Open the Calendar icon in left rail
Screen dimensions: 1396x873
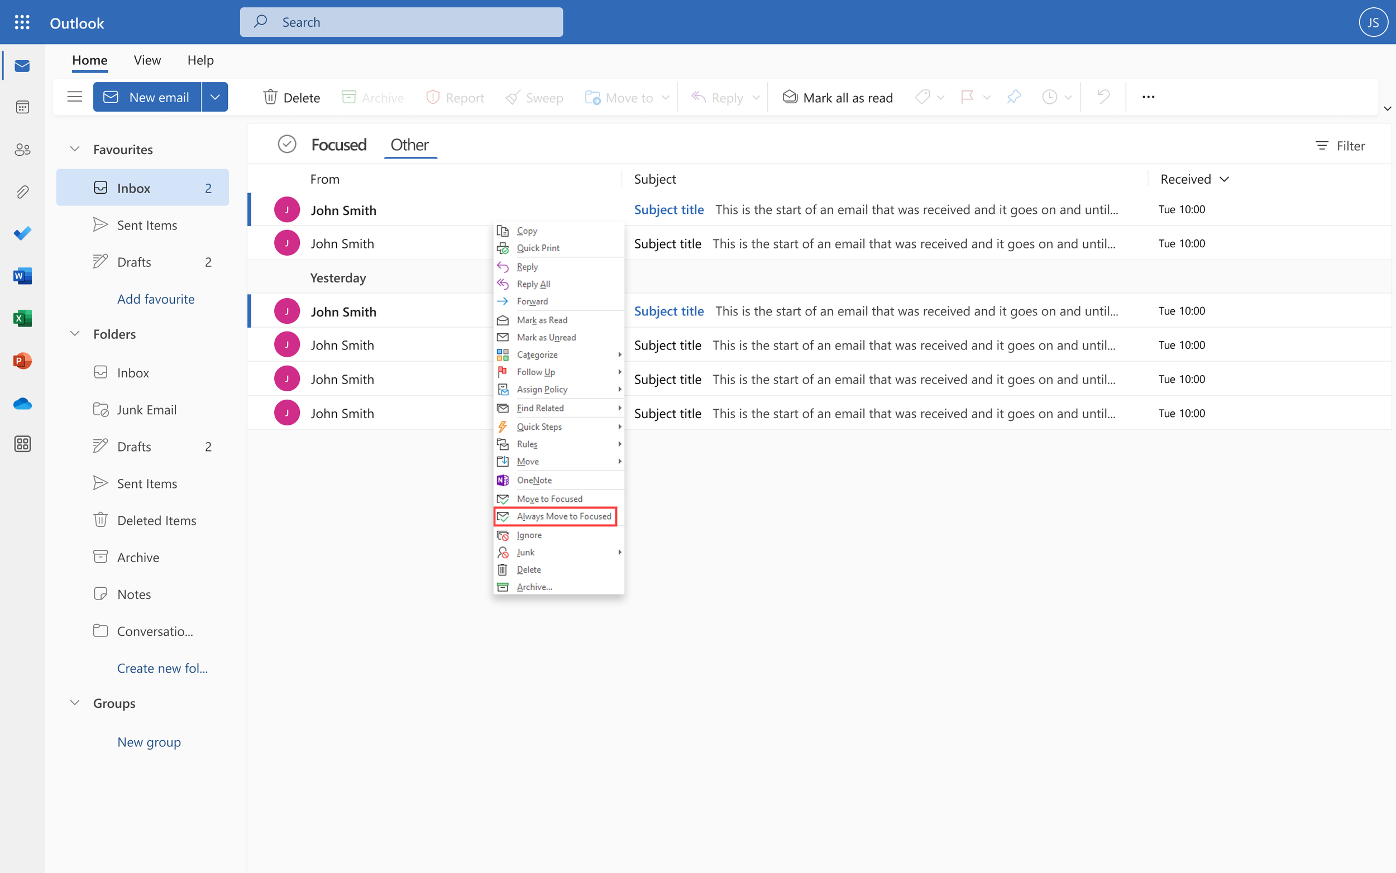pos(22,107)
